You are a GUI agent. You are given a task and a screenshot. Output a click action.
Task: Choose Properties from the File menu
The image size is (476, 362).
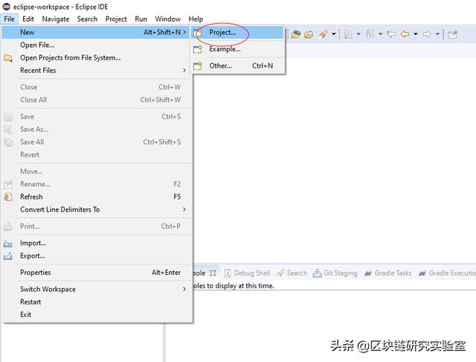(96, 273)
